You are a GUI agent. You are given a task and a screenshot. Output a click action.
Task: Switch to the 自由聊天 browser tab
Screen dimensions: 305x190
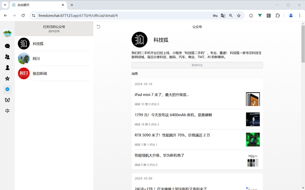(38, 5)
